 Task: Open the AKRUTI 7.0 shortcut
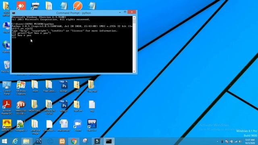coord(7,125)
